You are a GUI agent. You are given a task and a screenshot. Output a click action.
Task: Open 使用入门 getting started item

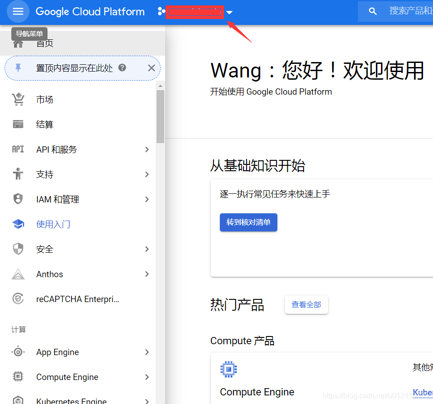(53, 224)
